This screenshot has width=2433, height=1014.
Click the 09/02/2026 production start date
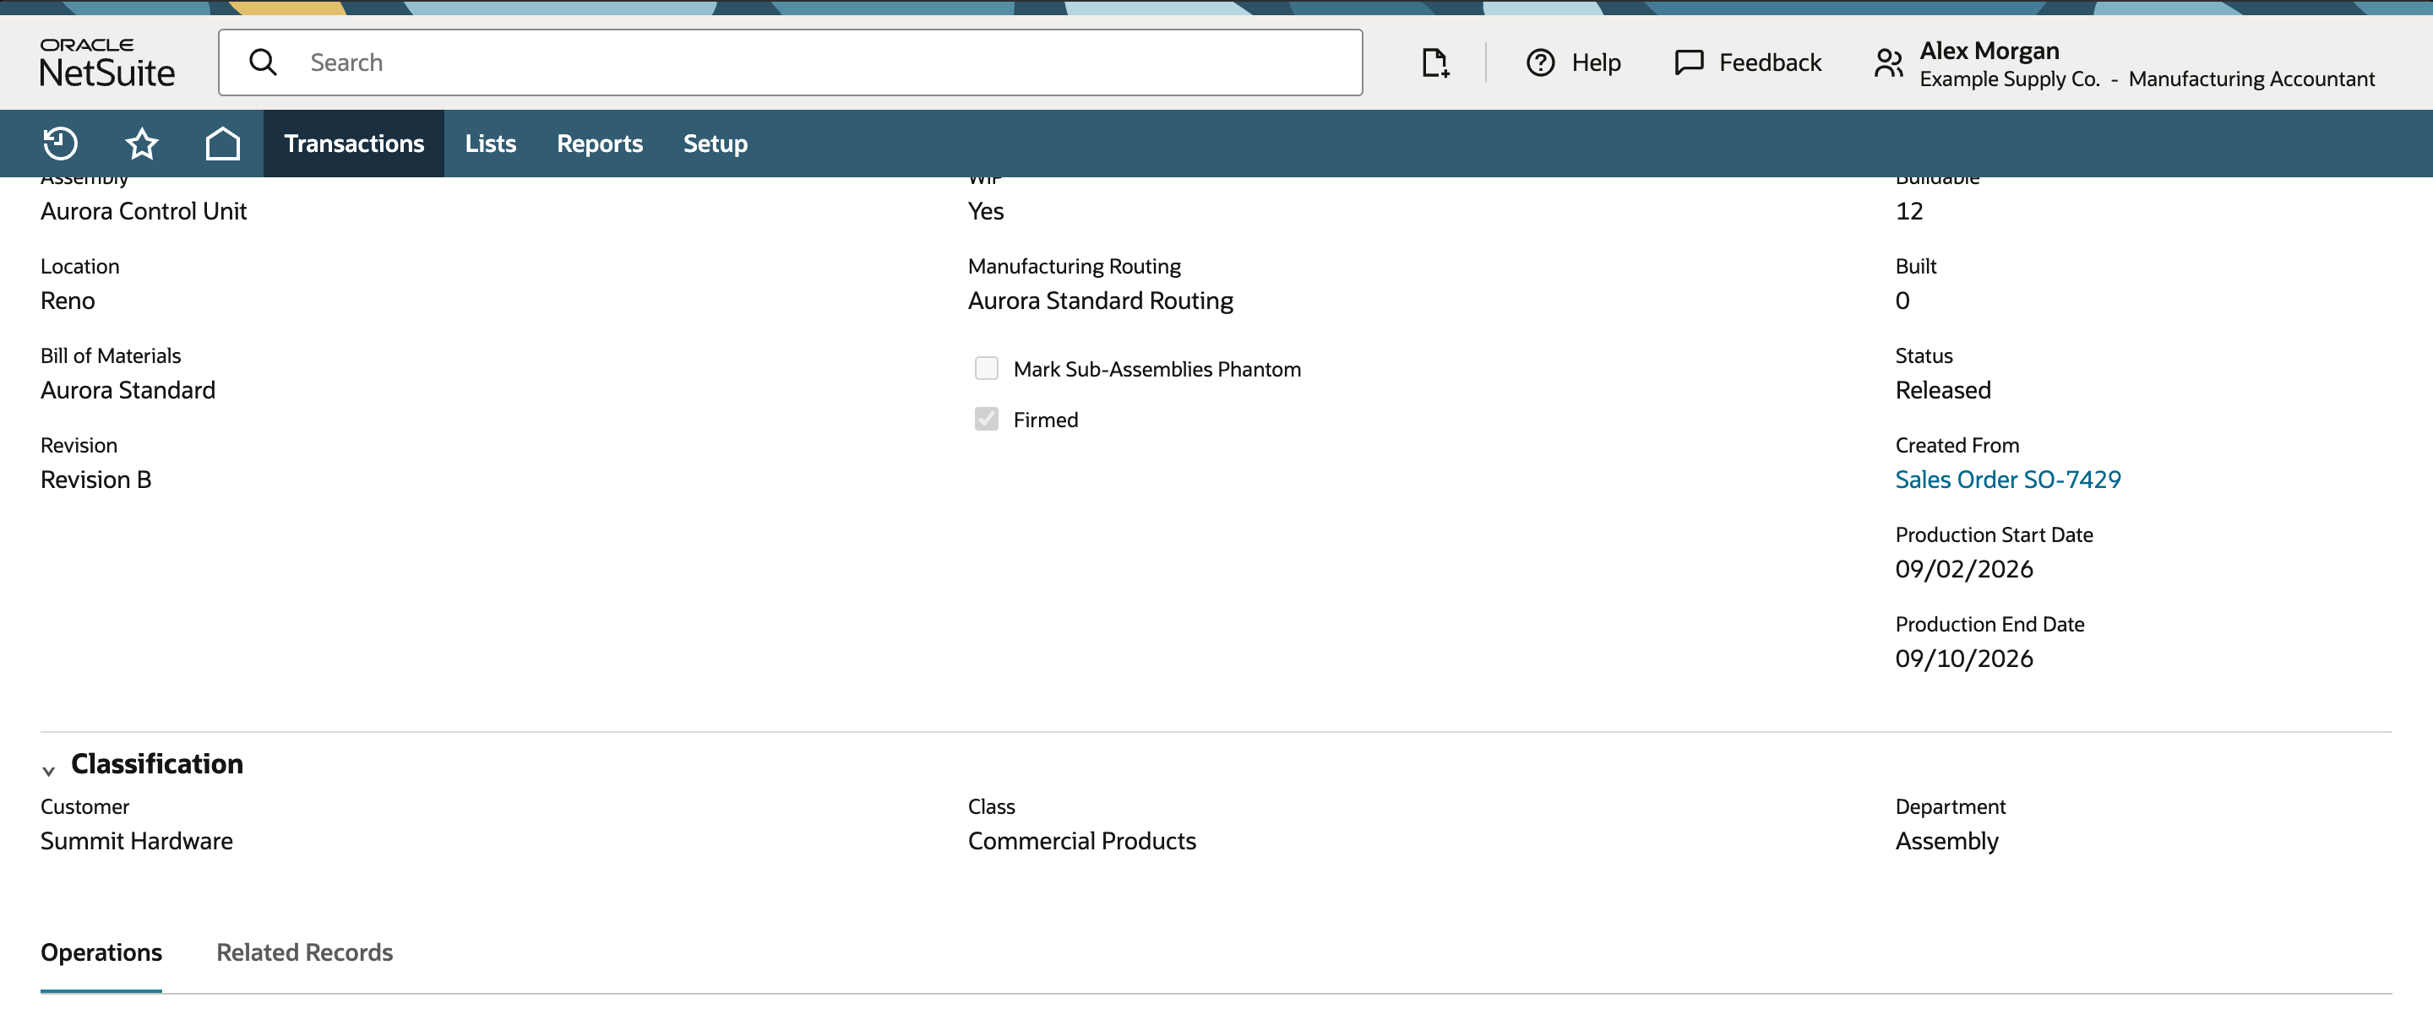coord(1963,569)
